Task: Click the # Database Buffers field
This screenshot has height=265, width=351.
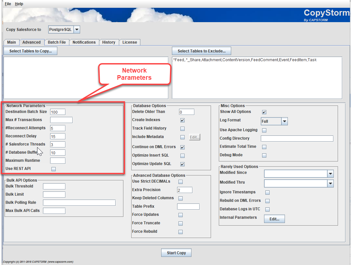Action: pos(58,153)
